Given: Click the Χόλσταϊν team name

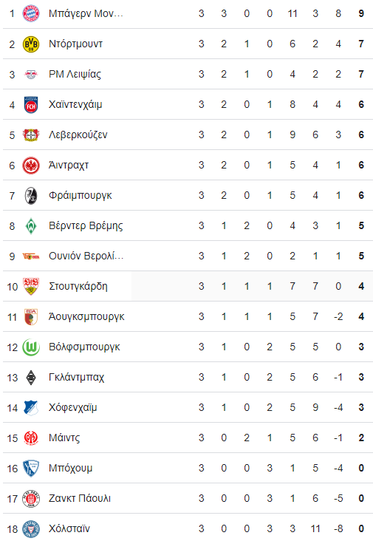Looking at the screenshot, I should (69, 528).
